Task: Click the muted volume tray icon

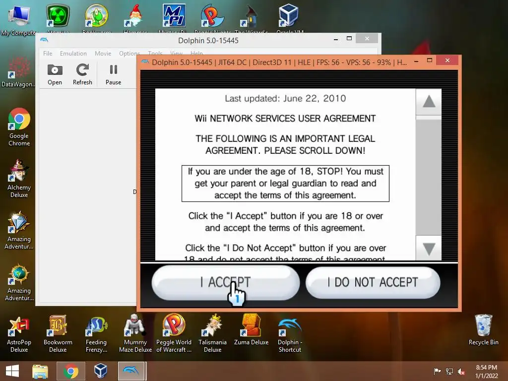Action: (461, 371)
